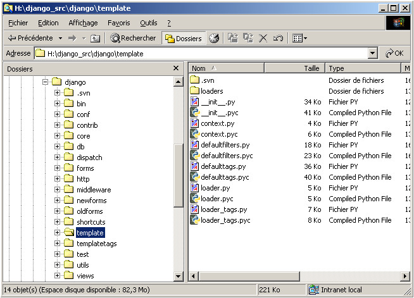The image size is (414, 298).
Task: Click the Up one level folder icon
Action: 96,39
